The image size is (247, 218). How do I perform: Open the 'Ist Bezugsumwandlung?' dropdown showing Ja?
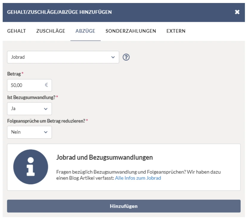29,109
